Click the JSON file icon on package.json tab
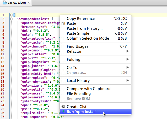Image resolution: width=167 pixels, height=119 pixels. point(4,3)
